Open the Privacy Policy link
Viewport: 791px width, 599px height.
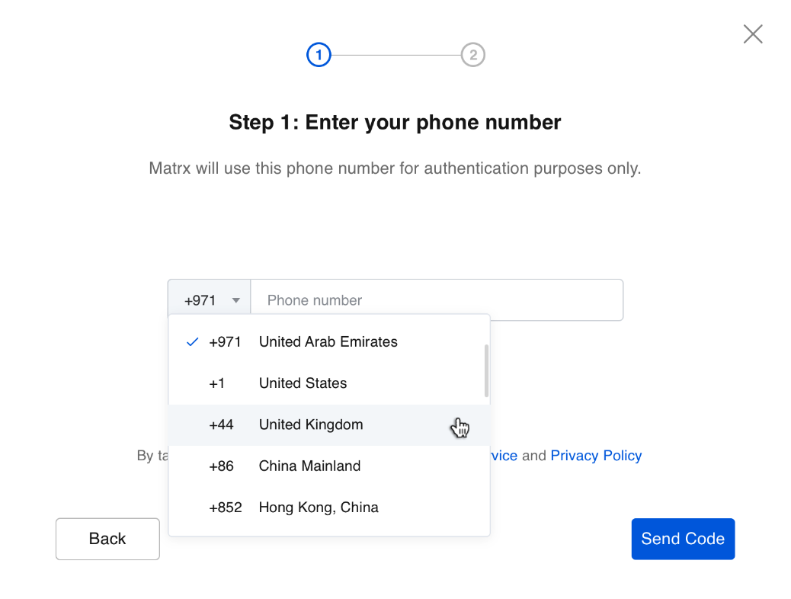click(596, 456)
